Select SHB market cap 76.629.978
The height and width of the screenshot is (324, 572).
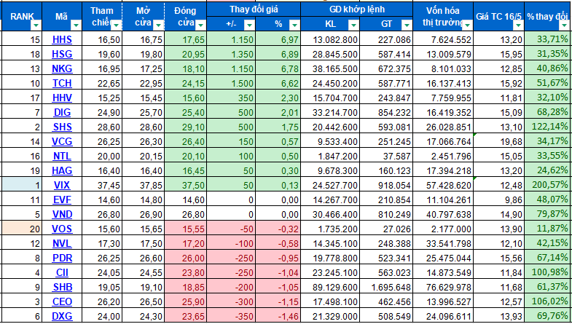coord(443,287)
